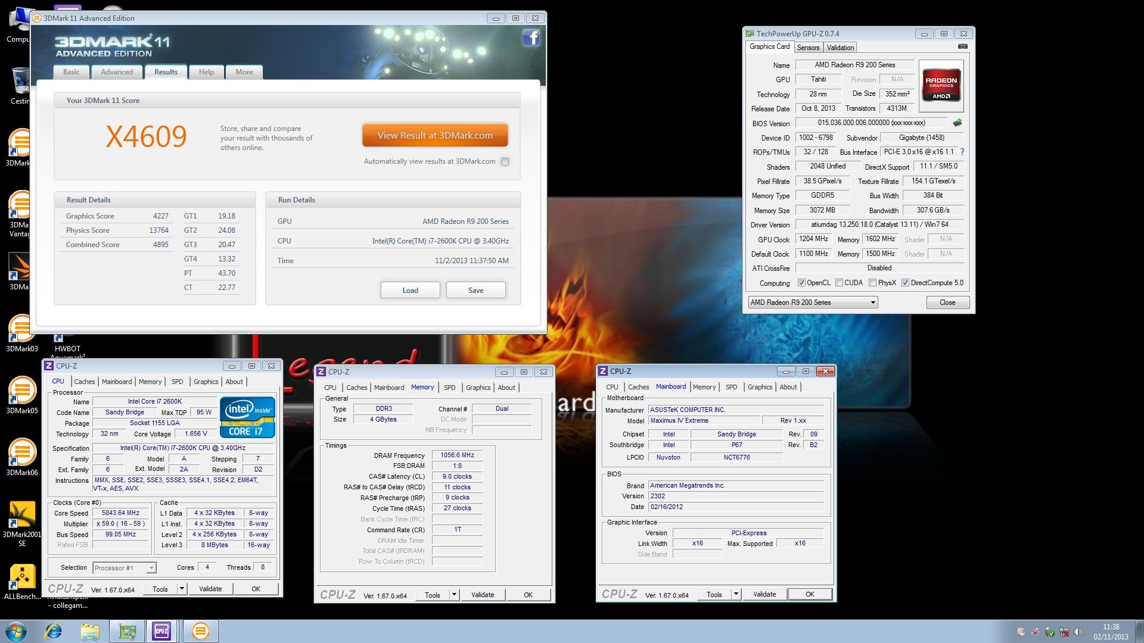Click the CPU-Z title icon in the Mainboard window
Screen dimensions: 1144x643
(602, 371)
